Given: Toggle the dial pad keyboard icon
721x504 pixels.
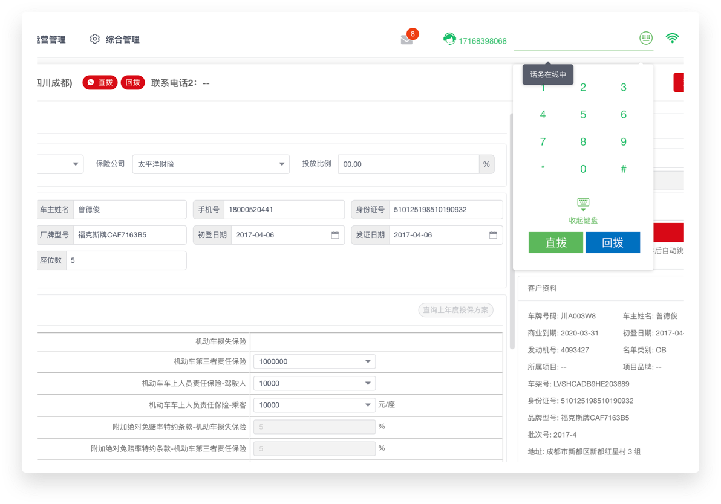Looking at the screenshot, I should coord(646,39).
